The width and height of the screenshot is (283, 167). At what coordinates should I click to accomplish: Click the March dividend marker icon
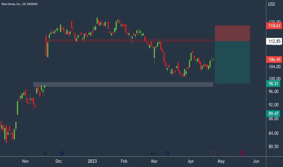pos(167,153)
